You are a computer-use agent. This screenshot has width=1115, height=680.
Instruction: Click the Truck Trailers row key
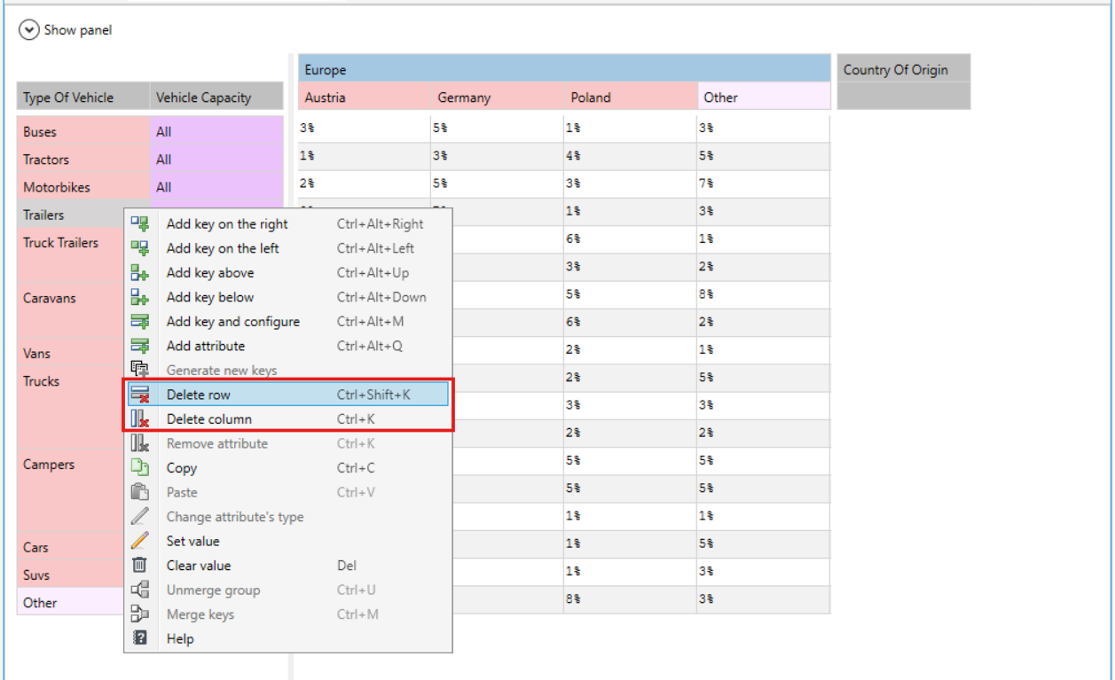click(x=71, y=256)
